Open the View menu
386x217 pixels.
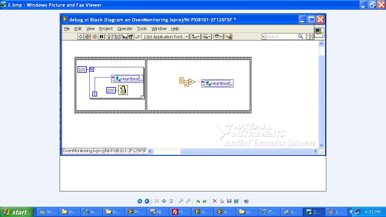(x=90, y=29)
